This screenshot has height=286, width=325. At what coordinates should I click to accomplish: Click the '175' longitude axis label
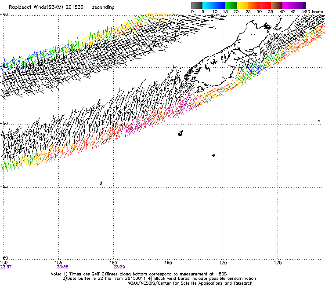coord(278,263)
